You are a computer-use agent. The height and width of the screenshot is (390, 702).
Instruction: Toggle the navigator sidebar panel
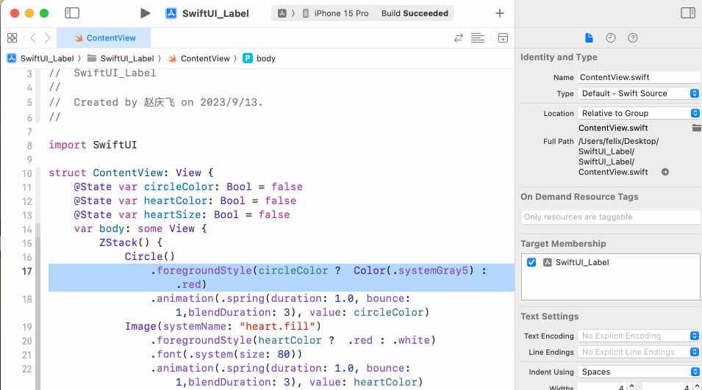72,13
